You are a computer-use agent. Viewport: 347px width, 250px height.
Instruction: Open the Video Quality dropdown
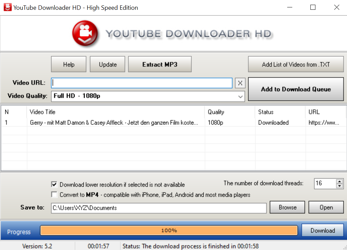(x=148, y=96)
